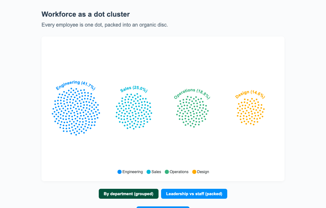Toggle the Operations legend label
This screenshot has height=208, width=326.
179,172
